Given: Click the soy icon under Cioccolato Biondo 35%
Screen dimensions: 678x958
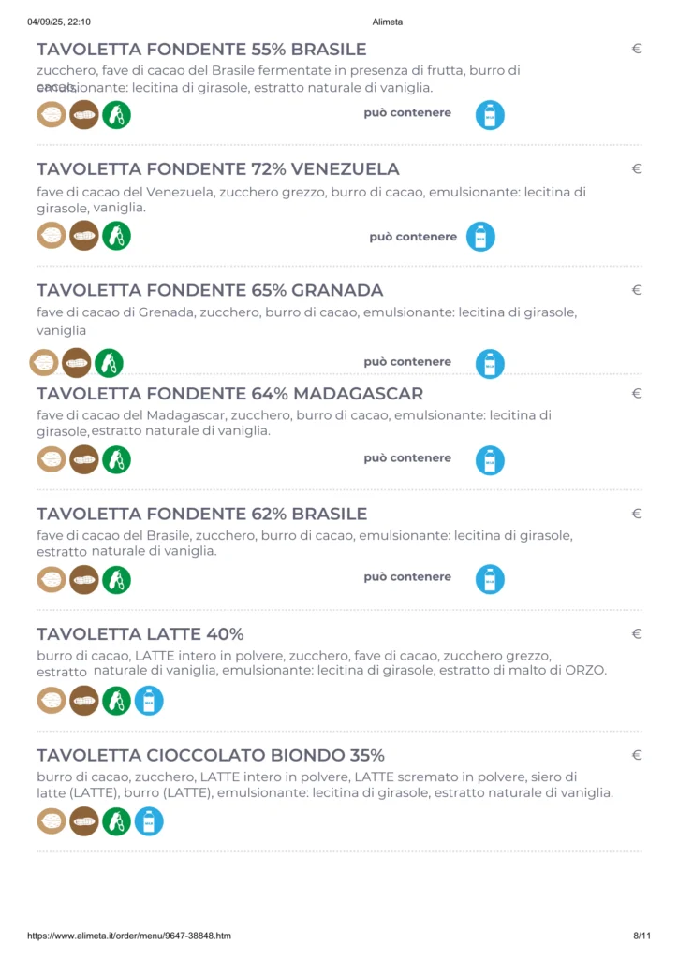Looking at the screenshot, I should point(116,821).
